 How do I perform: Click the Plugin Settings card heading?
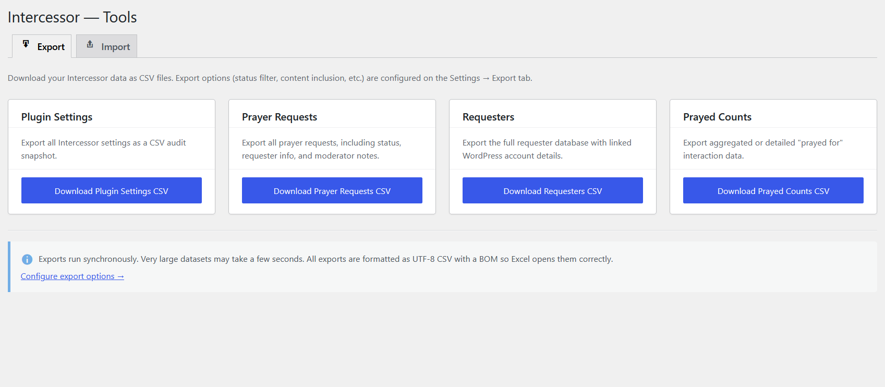(57, 117)
